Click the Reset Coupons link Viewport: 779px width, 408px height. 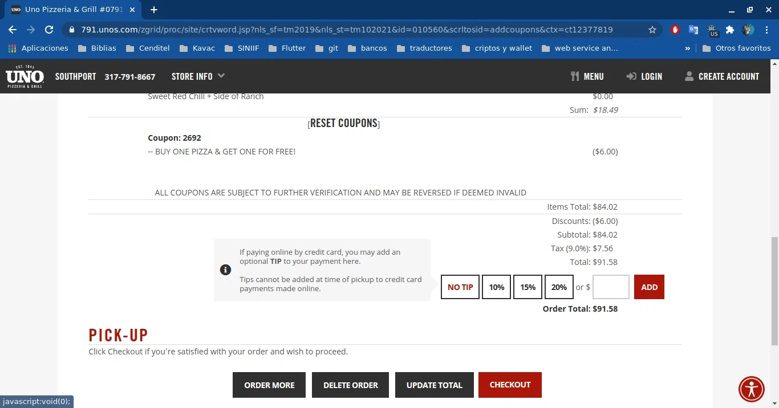(344, 123)
